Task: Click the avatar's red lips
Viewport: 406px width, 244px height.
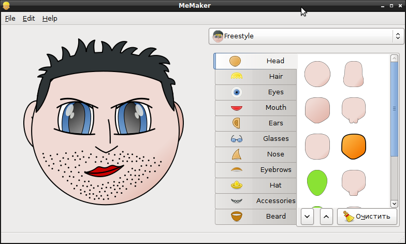Action: click(x=104, y=171)
